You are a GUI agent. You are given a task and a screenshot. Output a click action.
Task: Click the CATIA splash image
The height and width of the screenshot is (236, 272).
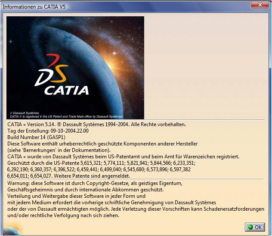tap(75, 68)
